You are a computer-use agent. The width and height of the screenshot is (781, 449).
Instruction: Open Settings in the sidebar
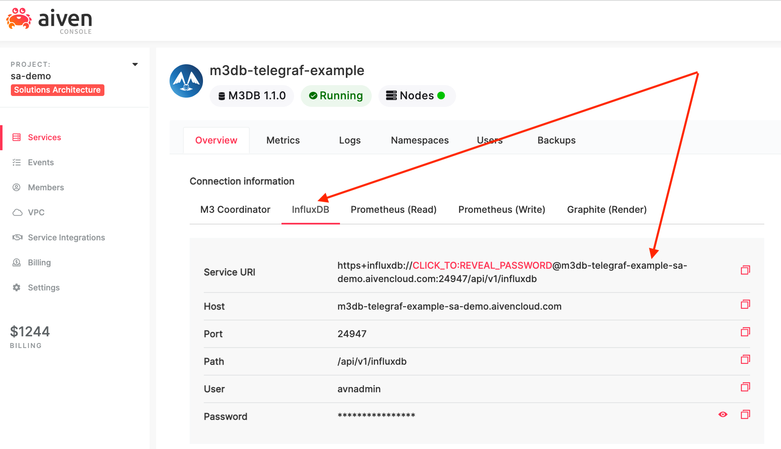click(44, 288)
